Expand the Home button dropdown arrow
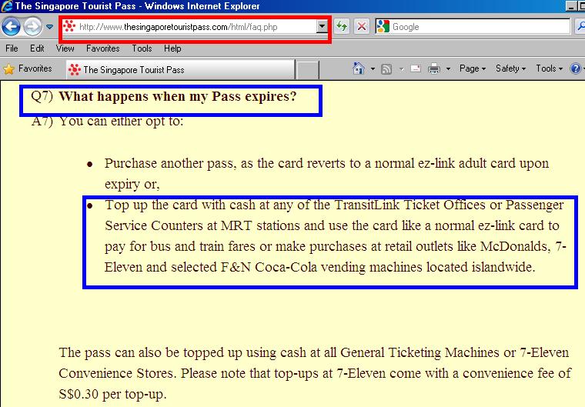 tap(373, 69)
